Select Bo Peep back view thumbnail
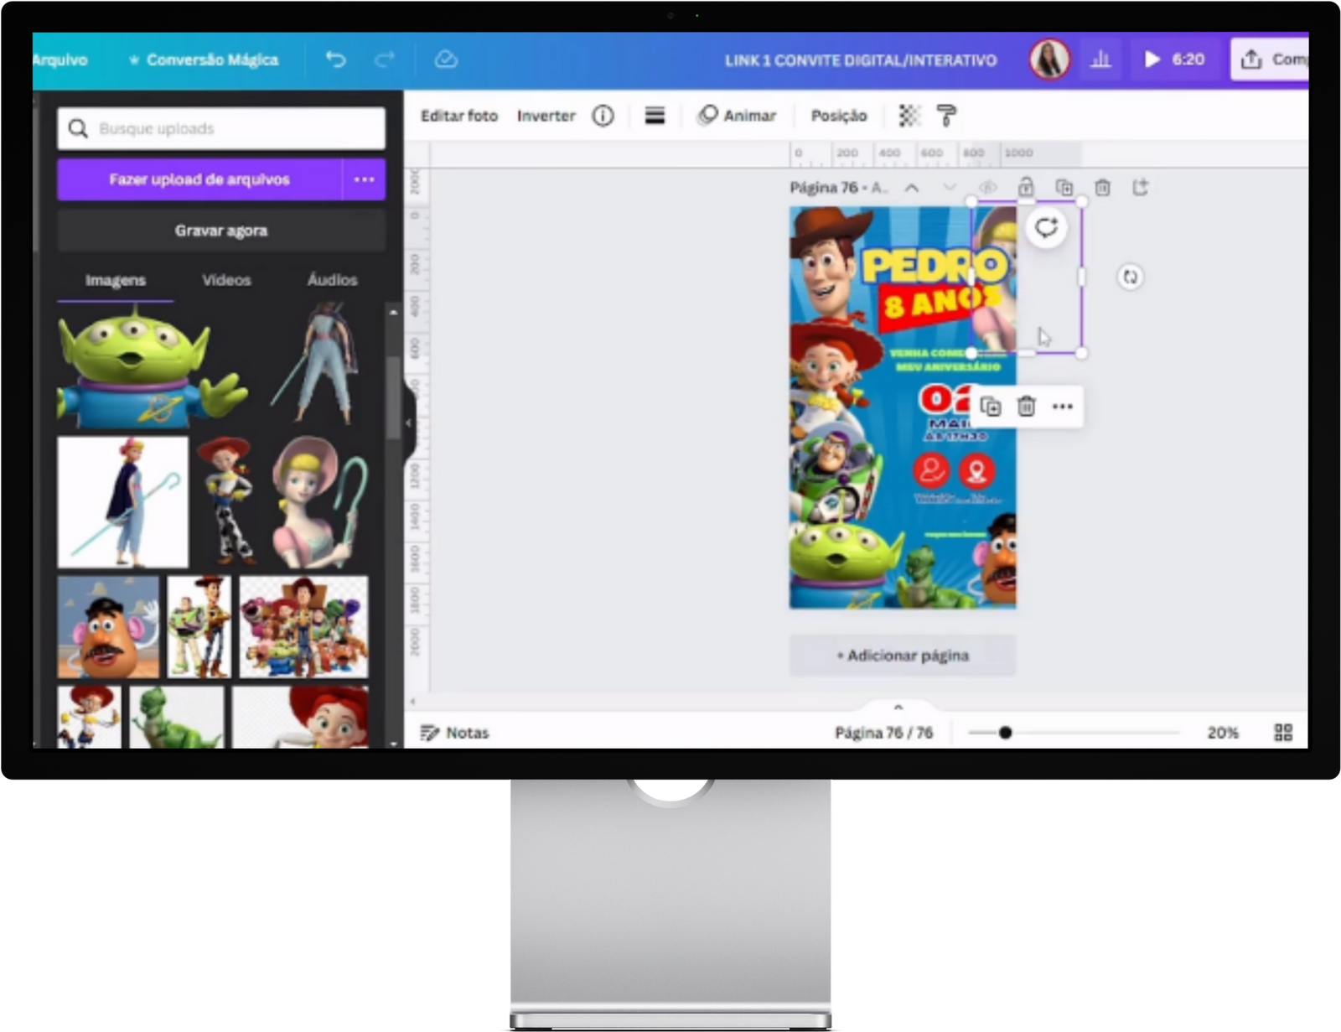1341x1032 pixels. click(315, 366)
